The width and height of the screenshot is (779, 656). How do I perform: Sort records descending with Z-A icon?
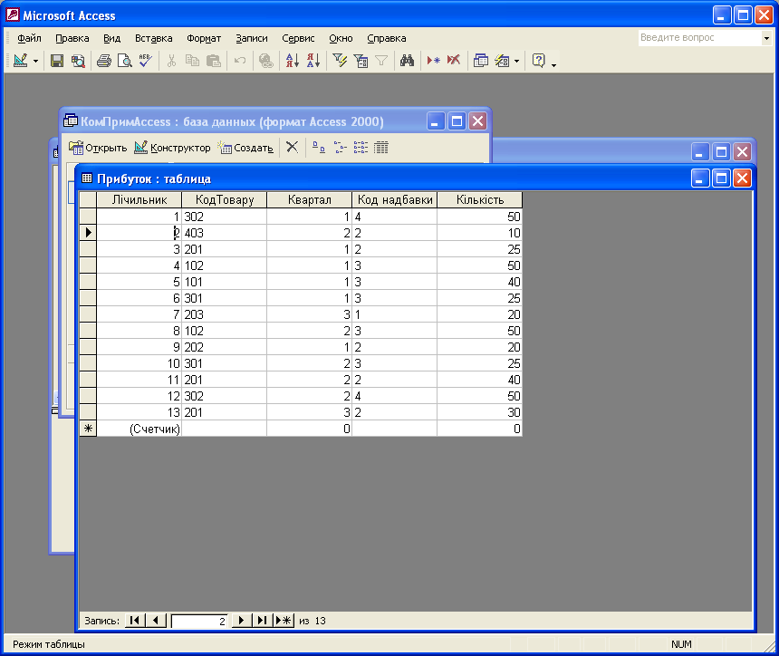click(x=313, y=61)
